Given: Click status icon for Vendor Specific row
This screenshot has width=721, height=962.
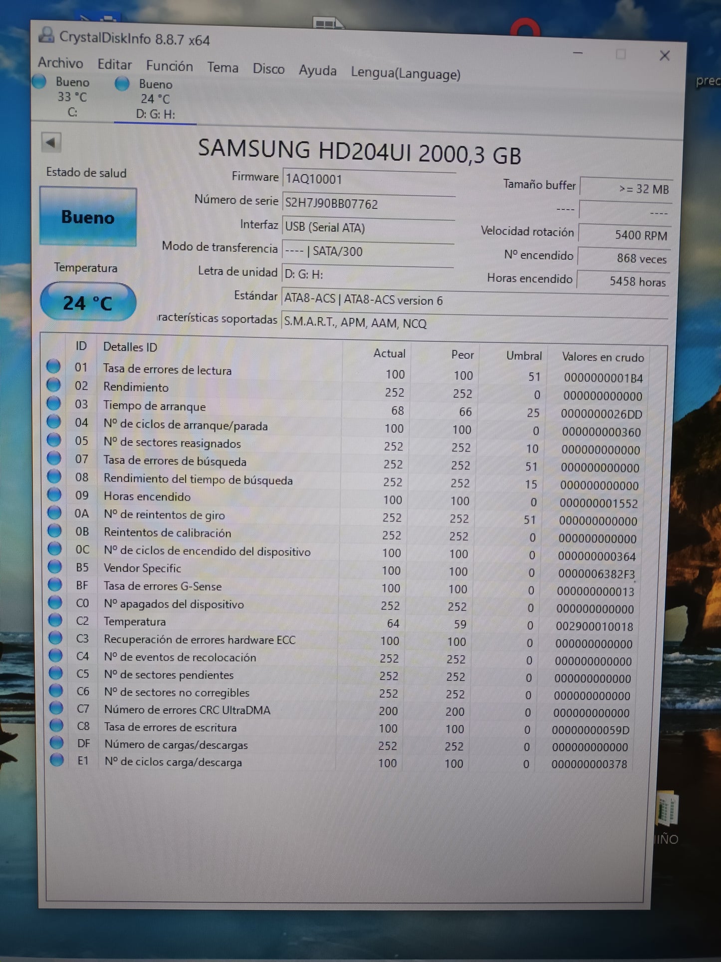Looking at the screenshot, I should (55, 567).
